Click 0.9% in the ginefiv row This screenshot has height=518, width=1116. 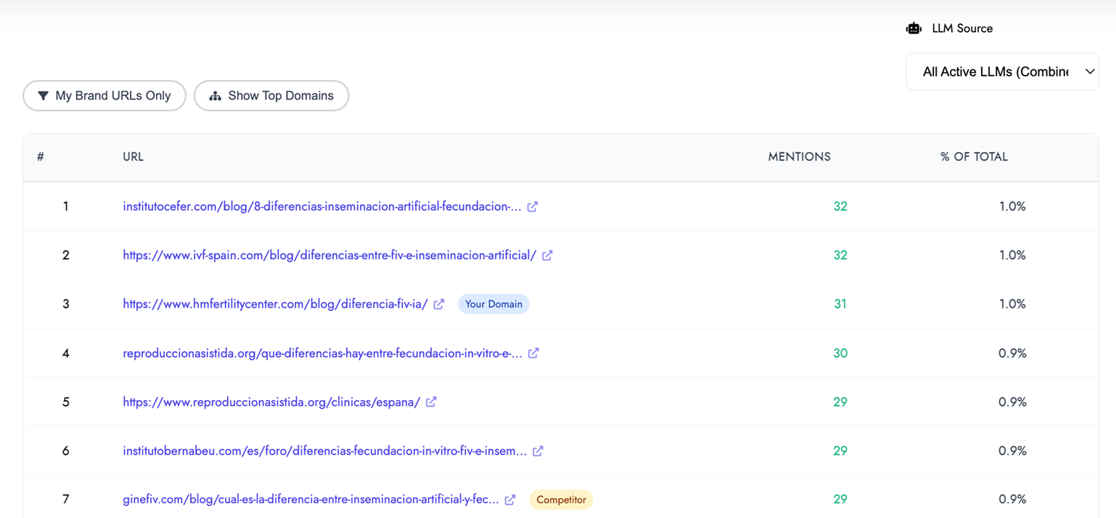tap(1012, 499)
